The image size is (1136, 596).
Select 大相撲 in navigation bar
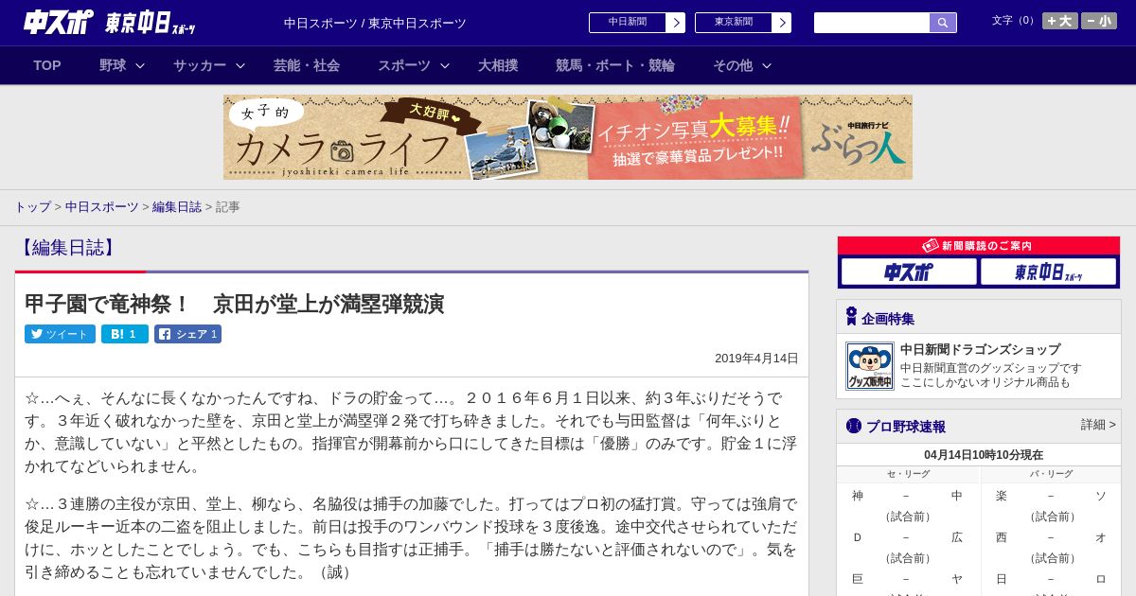tap(498, 65)
